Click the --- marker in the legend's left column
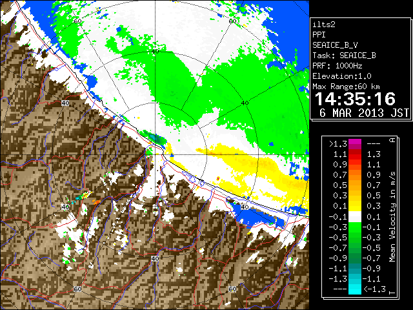Image resolution: width=413 pixels, height=310 pixels. [340, 289]
